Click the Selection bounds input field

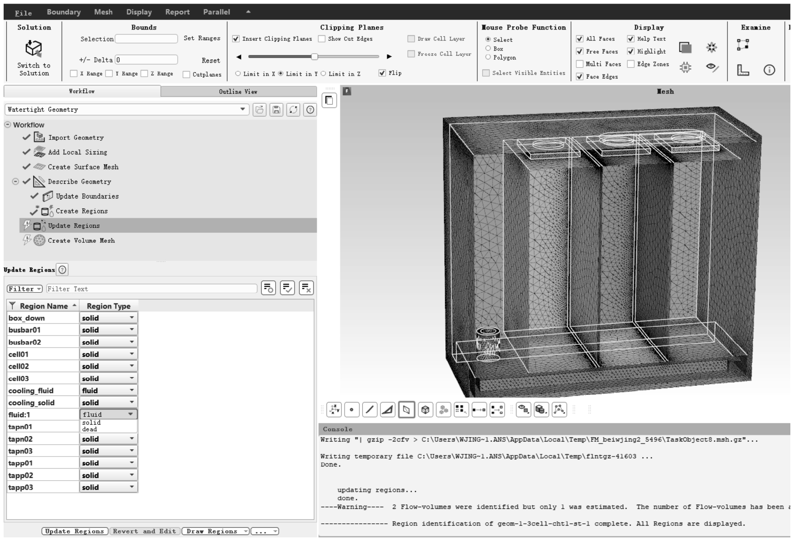click(x=146, y=39)
